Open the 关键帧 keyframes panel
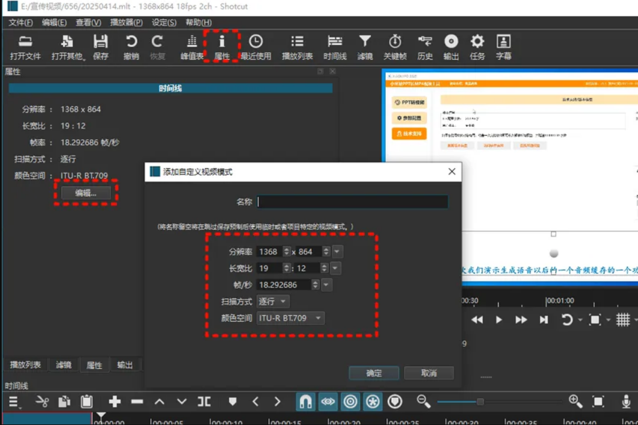The width and height of the screenshot is (638, 425). click(395, 47)
